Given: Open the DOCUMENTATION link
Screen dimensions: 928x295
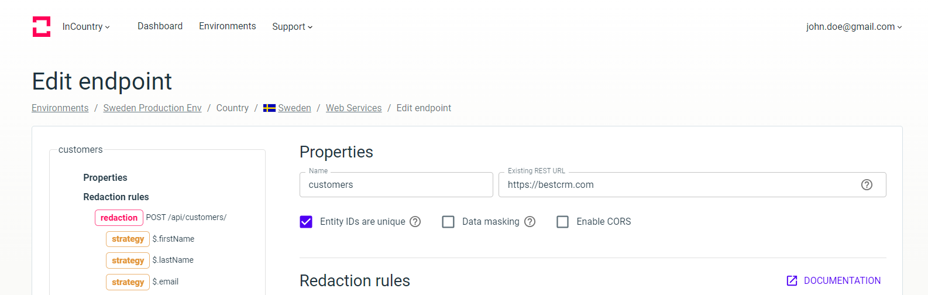Looking at the screenshot, I should coord(834,281).
